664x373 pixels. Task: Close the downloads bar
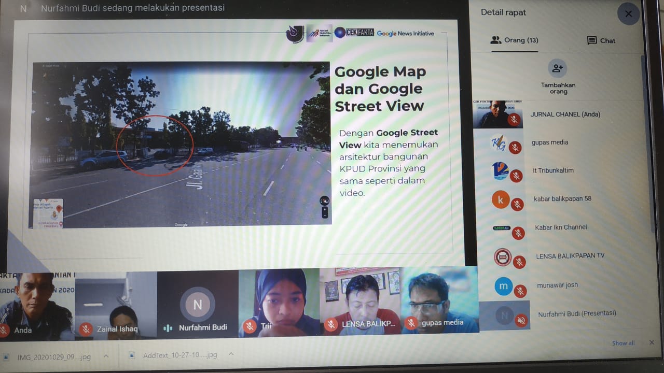click(x=652, y=342)
